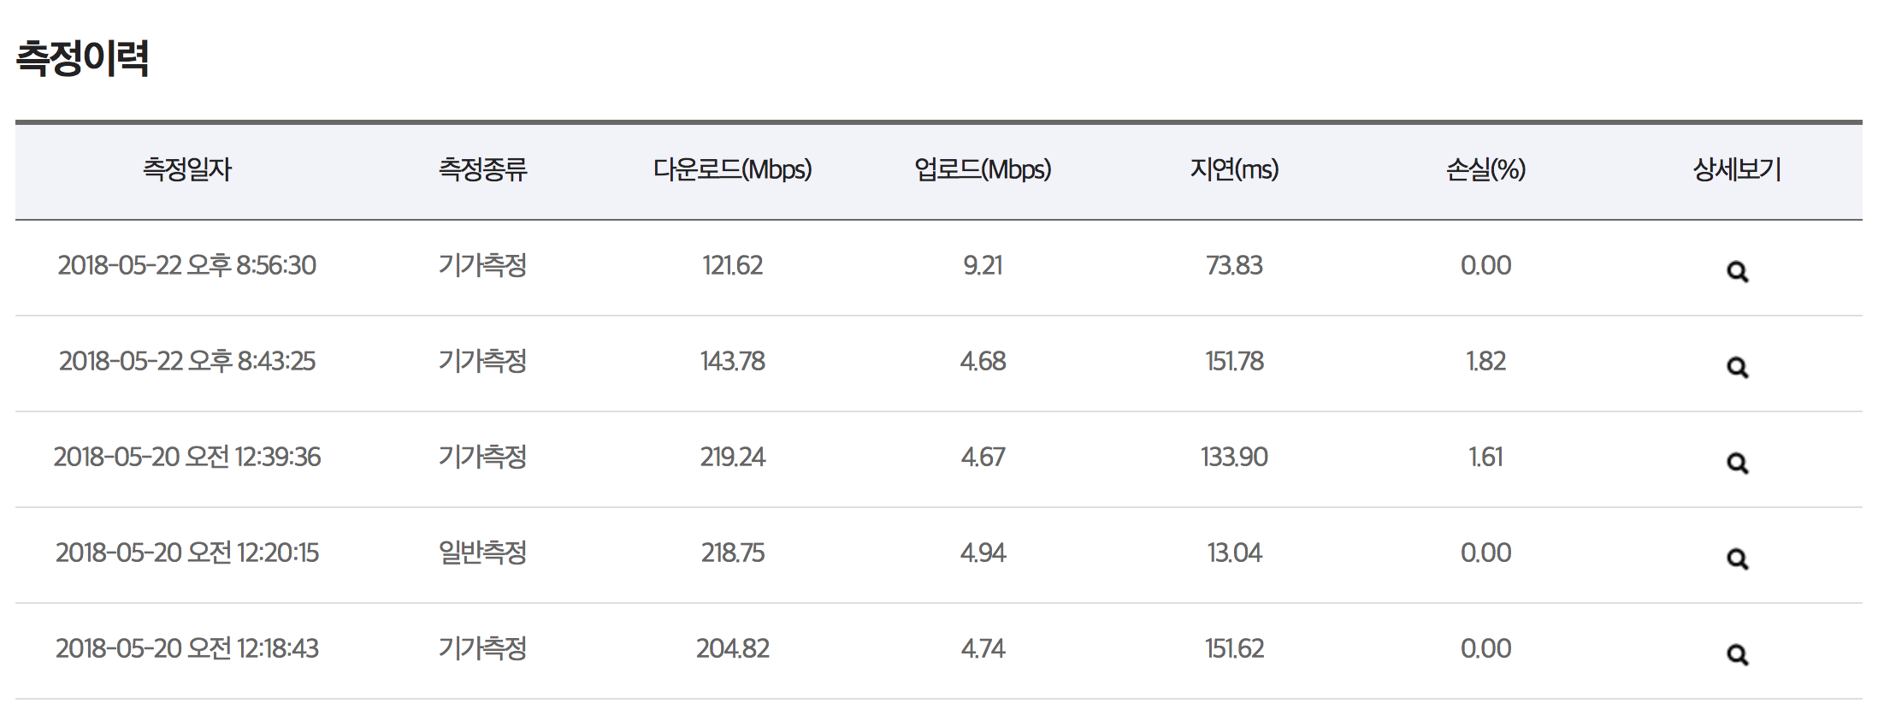Click the 상세보기 column header

coord(1737,169)
